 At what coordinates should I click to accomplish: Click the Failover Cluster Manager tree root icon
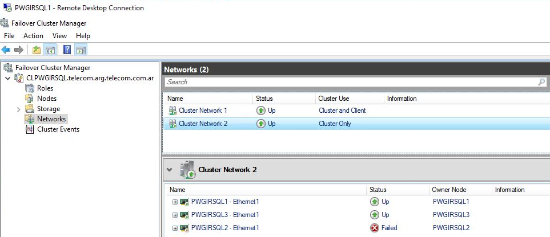[x=8, y=68]
